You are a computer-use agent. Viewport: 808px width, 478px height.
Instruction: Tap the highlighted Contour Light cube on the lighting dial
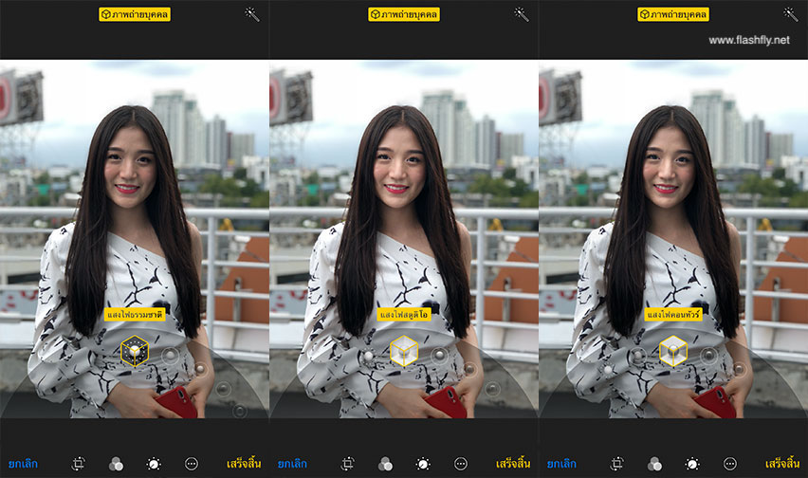tap(673, 351)
